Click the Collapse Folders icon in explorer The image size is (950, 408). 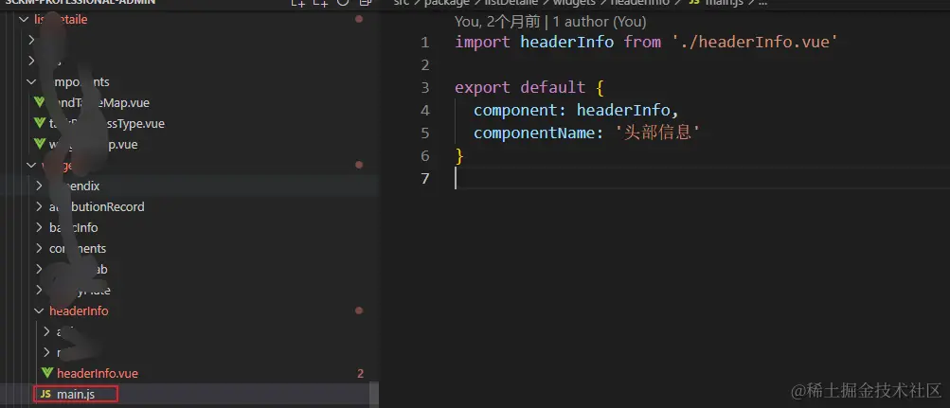[365, 2]
